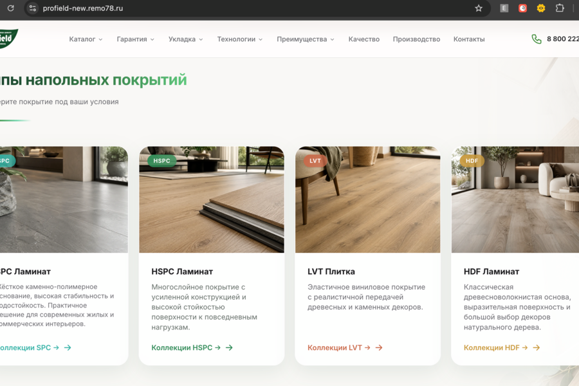Open the 'Производство' menu item
Viewport: 579px width, 386px height.
pos(416,39)
